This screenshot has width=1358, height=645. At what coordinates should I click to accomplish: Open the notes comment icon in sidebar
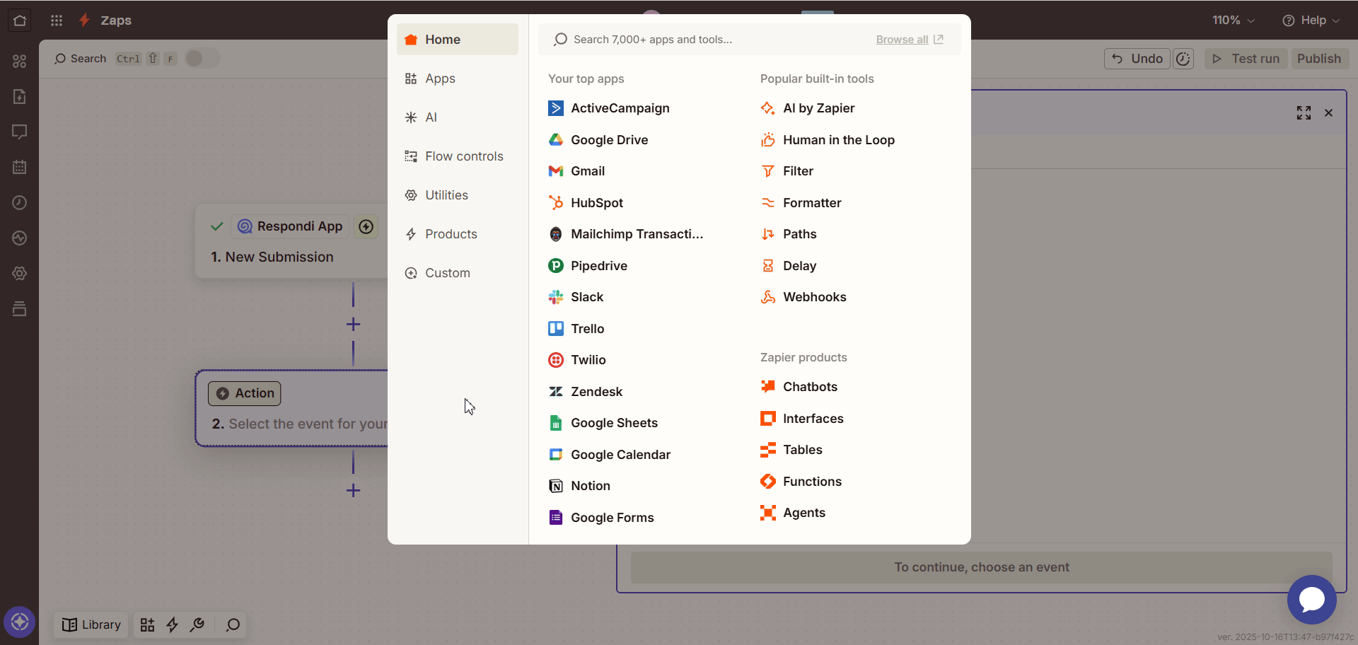click(x=20, y=132)
